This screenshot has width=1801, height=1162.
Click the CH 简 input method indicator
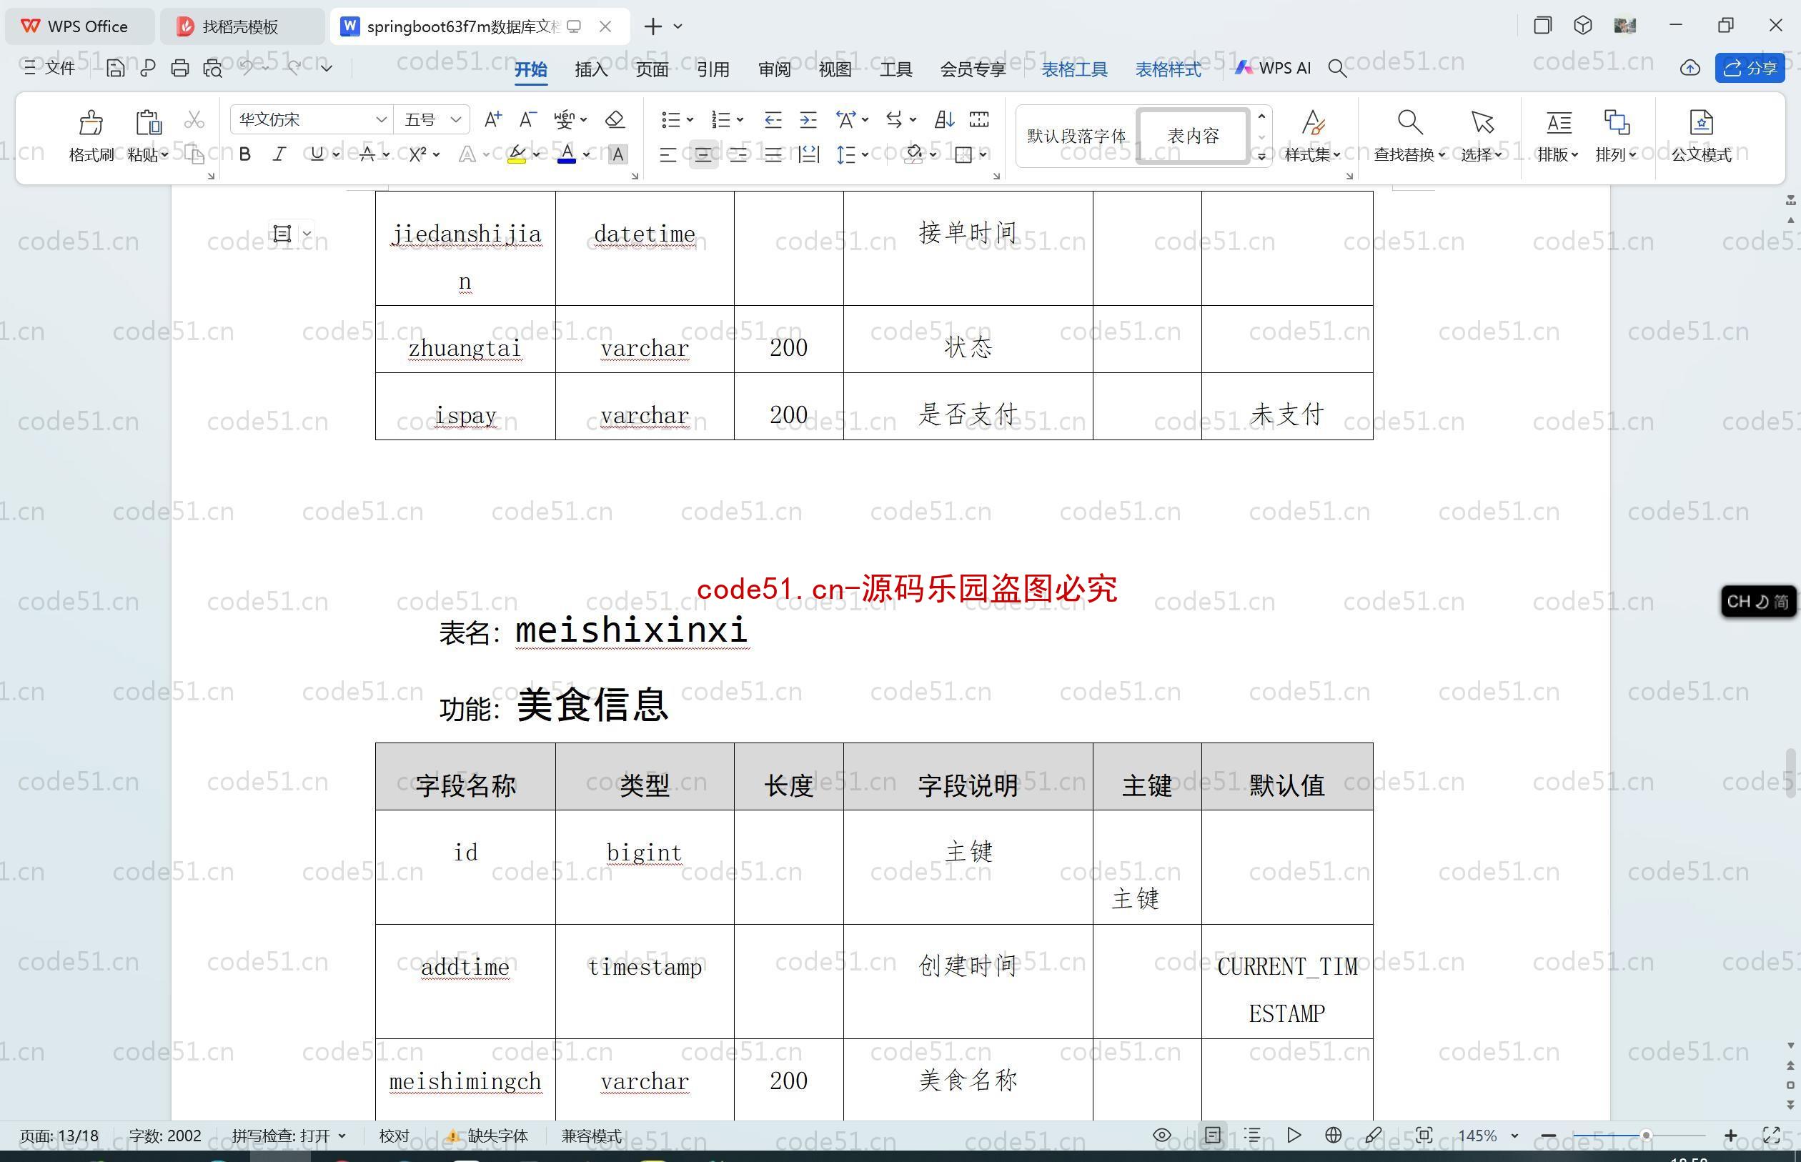coord(1757,602)
